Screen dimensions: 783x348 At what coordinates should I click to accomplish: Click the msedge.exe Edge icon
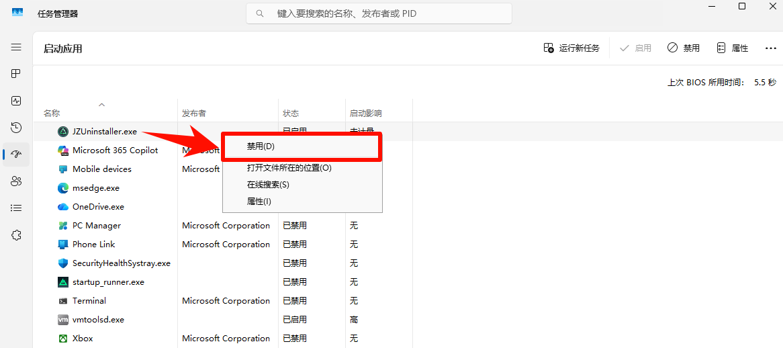(x=63, y=187)
